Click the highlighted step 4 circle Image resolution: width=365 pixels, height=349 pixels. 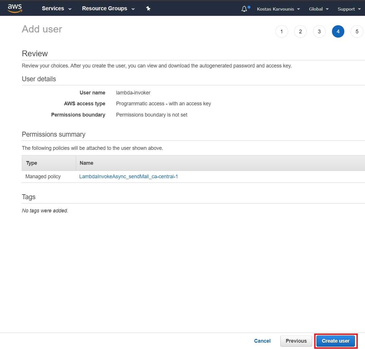338,31
